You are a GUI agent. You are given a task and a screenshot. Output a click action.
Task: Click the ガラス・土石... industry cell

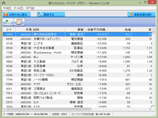(75, 84)
